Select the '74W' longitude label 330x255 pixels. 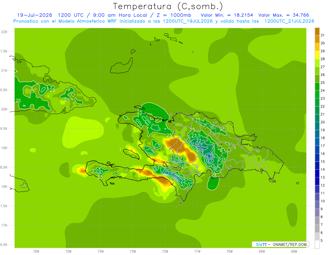[x=100, y=251]
